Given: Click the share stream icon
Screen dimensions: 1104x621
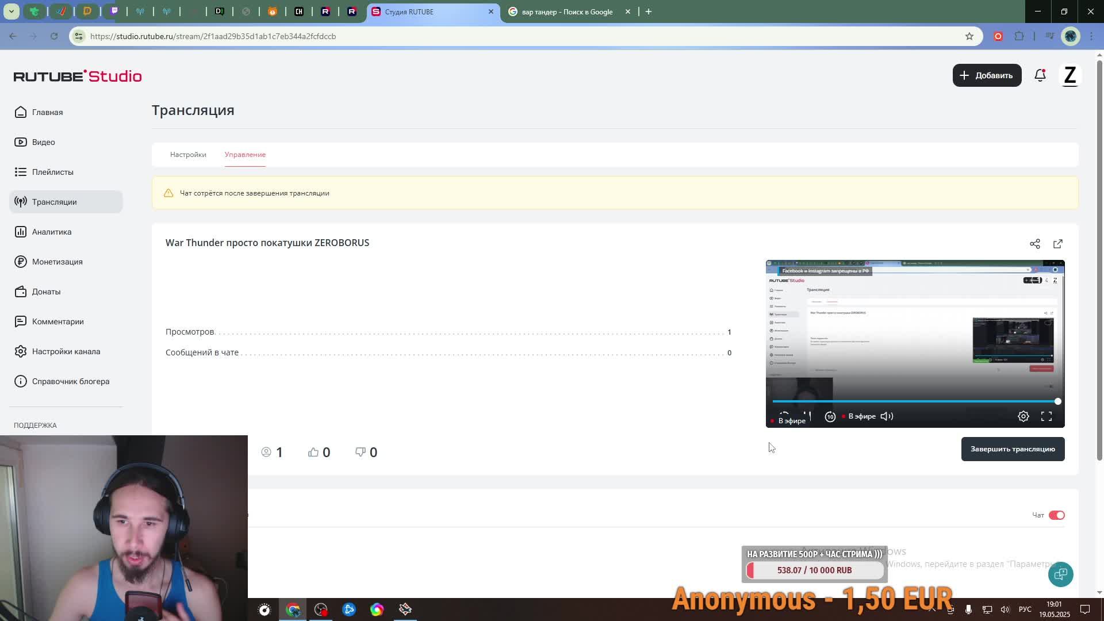Looking at the screenshot, I should point(1035,244).
